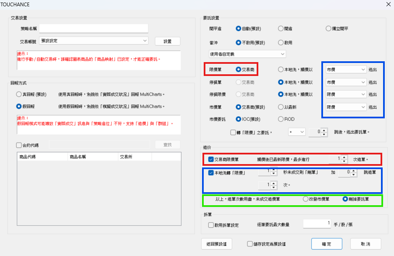Click the 設置 button

167,41
